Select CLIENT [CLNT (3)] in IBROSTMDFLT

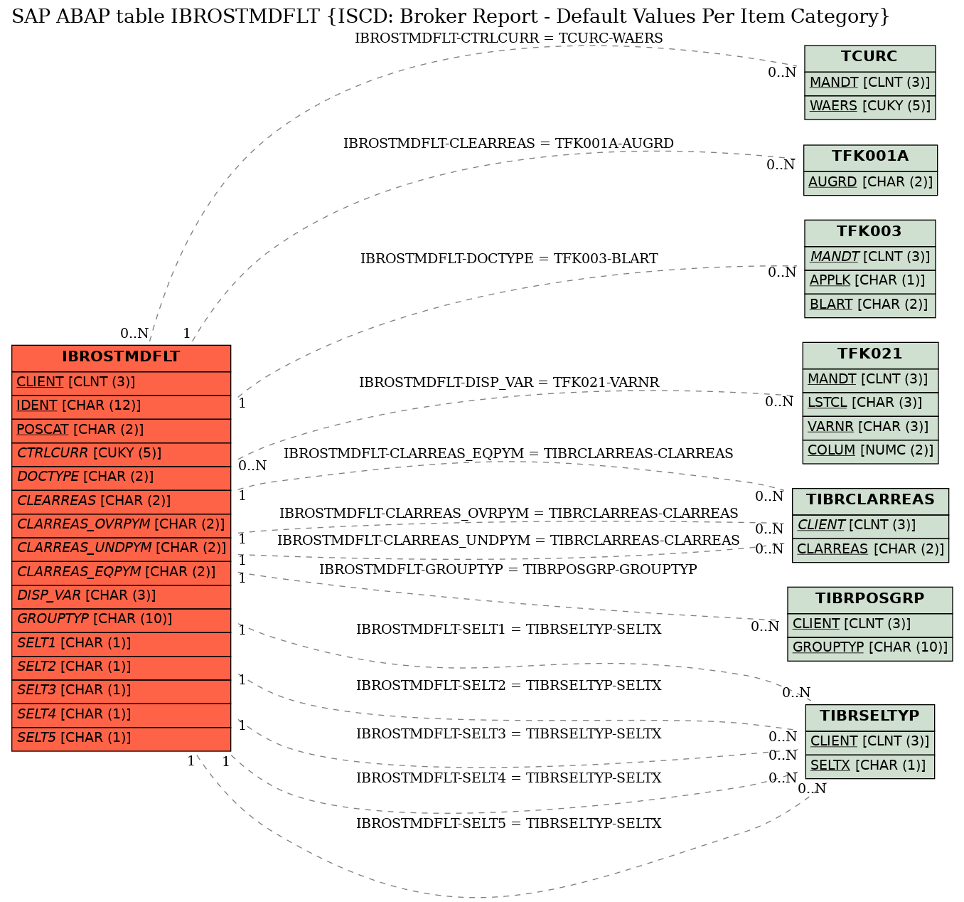122,383
